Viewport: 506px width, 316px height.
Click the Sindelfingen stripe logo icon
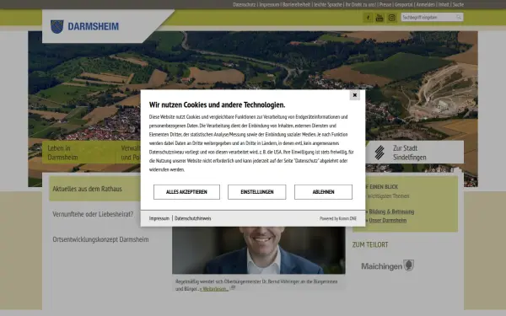click(379, 153)
